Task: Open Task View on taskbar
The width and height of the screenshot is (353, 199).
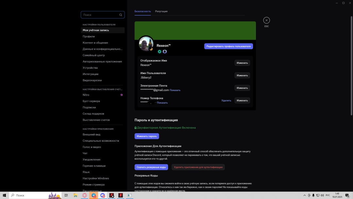Action: coord(66,195)
